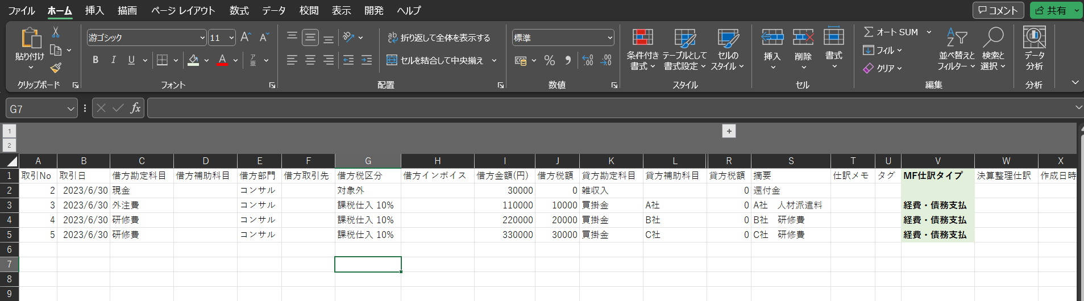Open the データ tab
Image resolution: width=1084 pixels, height=301 pixels.
[273, 10]
